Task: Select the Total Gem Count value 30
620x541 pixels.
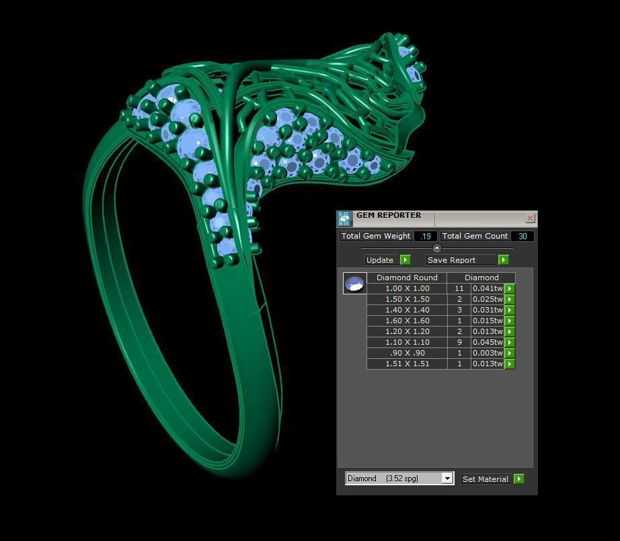Action: [x=522, y=237]
